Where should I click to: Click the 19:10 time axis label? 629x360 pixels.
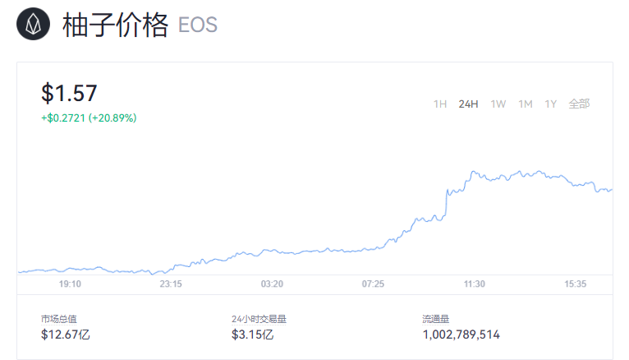[x=70, y=284]
